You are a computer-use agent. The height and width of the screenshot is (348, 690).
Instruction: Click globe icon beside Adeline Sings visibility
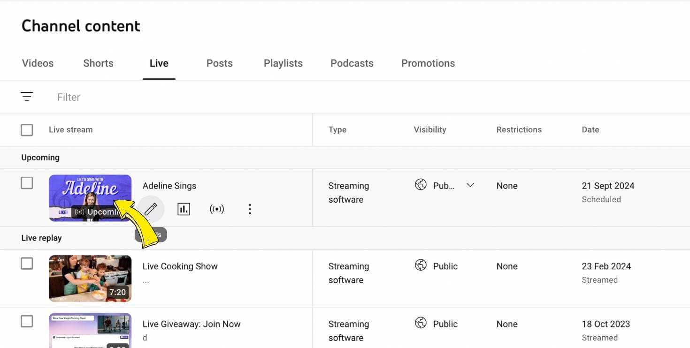(421, 185)
